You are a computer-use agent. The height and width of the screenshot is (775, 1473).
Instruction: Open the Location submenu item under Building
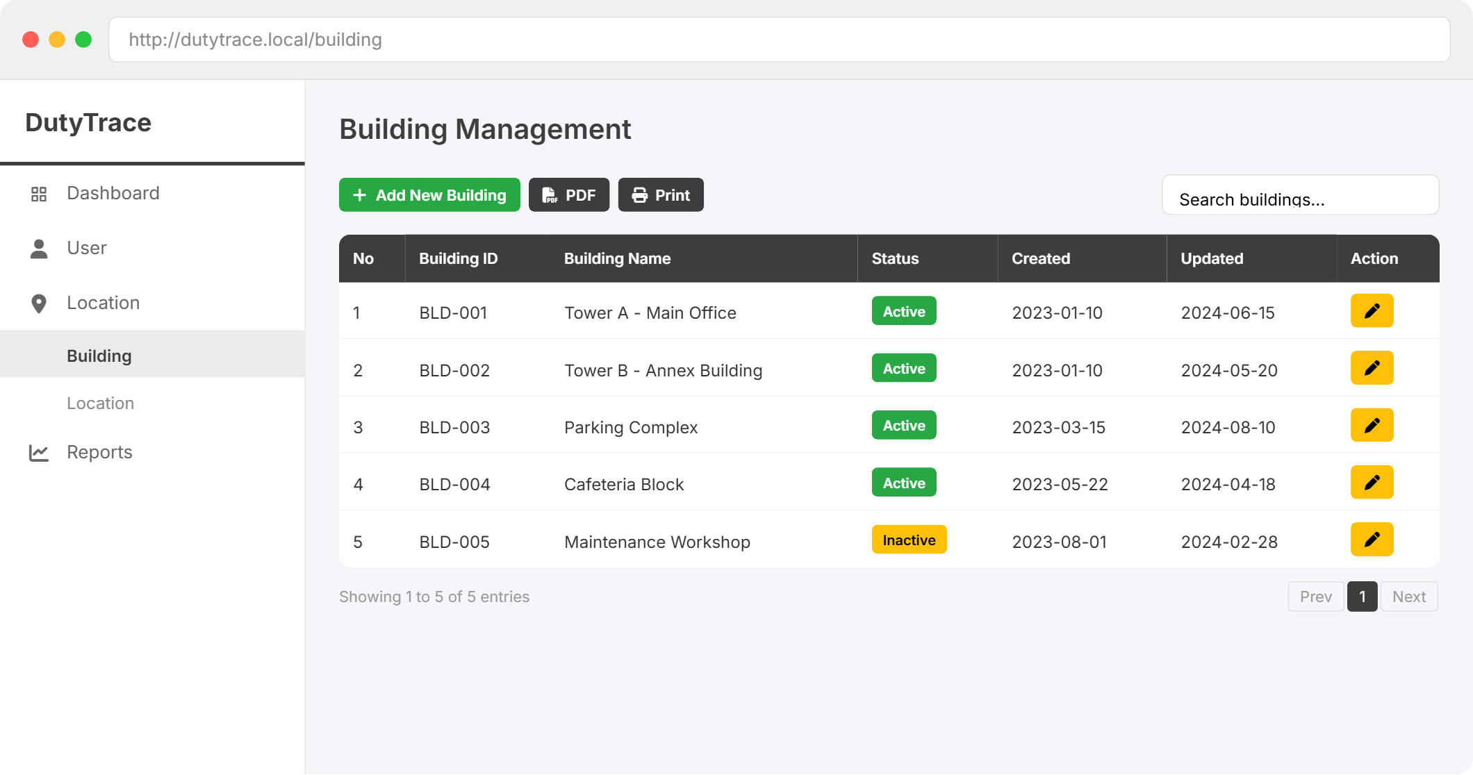[101, 403]
